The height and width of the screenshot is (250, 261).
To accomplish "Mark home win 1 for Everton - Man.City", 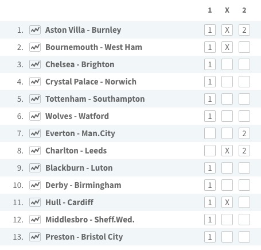I will [210, 133].
